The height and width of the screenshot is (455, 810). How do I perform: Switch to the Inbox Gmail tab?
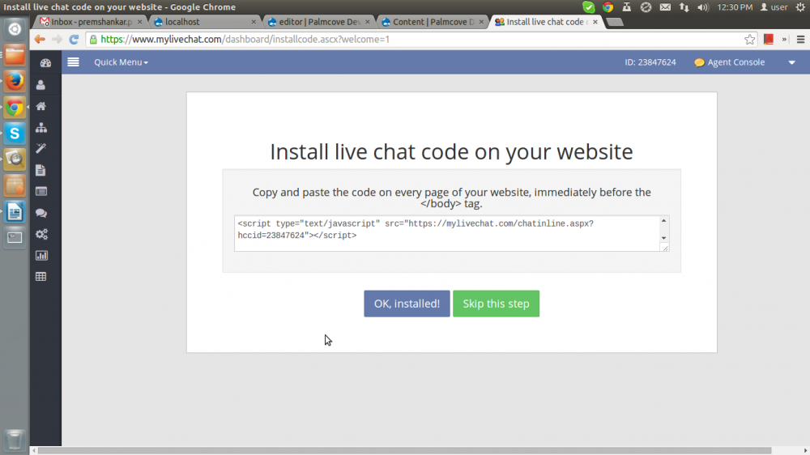coord(91,22)
